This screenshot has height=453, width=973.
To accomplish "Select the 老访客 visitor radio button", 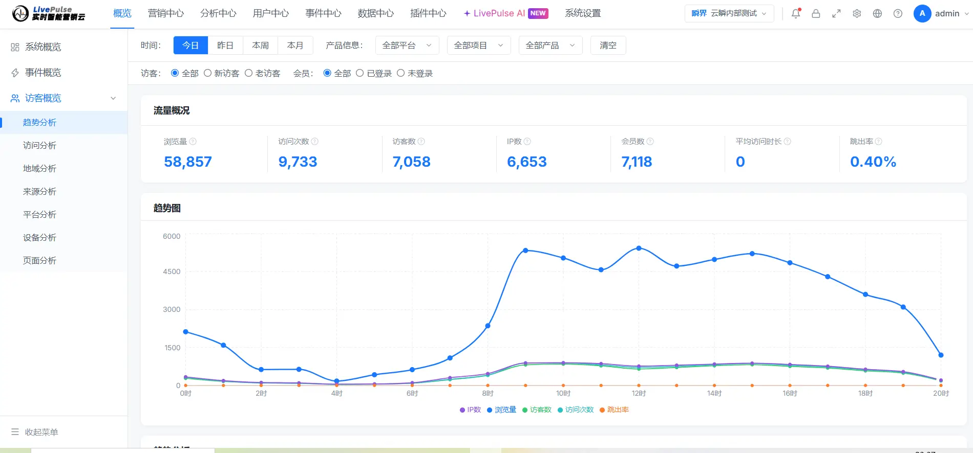I will coord(248,73).
